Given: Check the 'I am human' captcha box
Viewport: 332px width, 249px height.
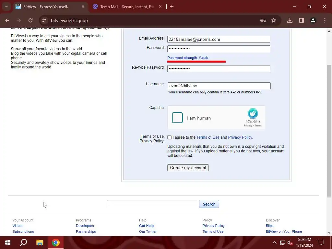Looking at the screenshot, I should tap(177, 118).
